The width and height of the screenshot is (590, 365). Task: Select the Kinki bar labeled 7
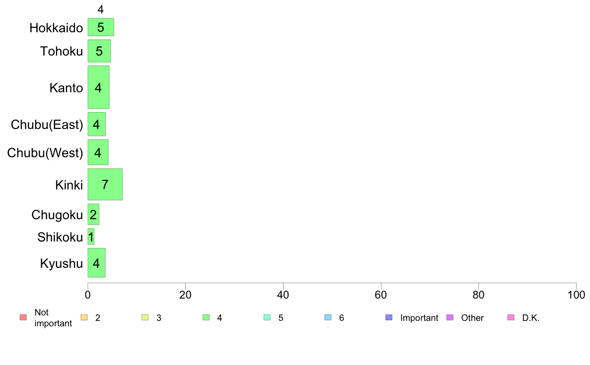[x=105, y=184]
